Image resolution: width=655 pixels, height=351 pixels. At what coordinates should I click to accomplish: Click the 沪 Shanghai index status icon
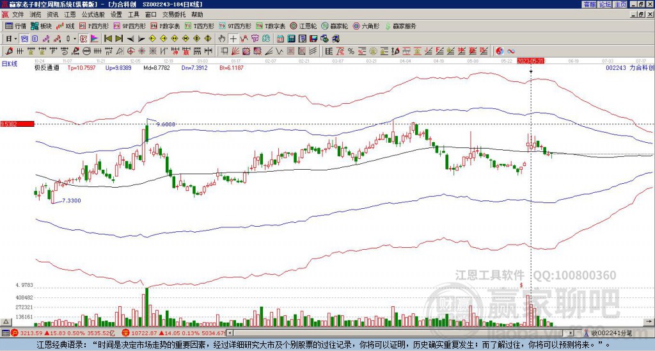(14, 333)
